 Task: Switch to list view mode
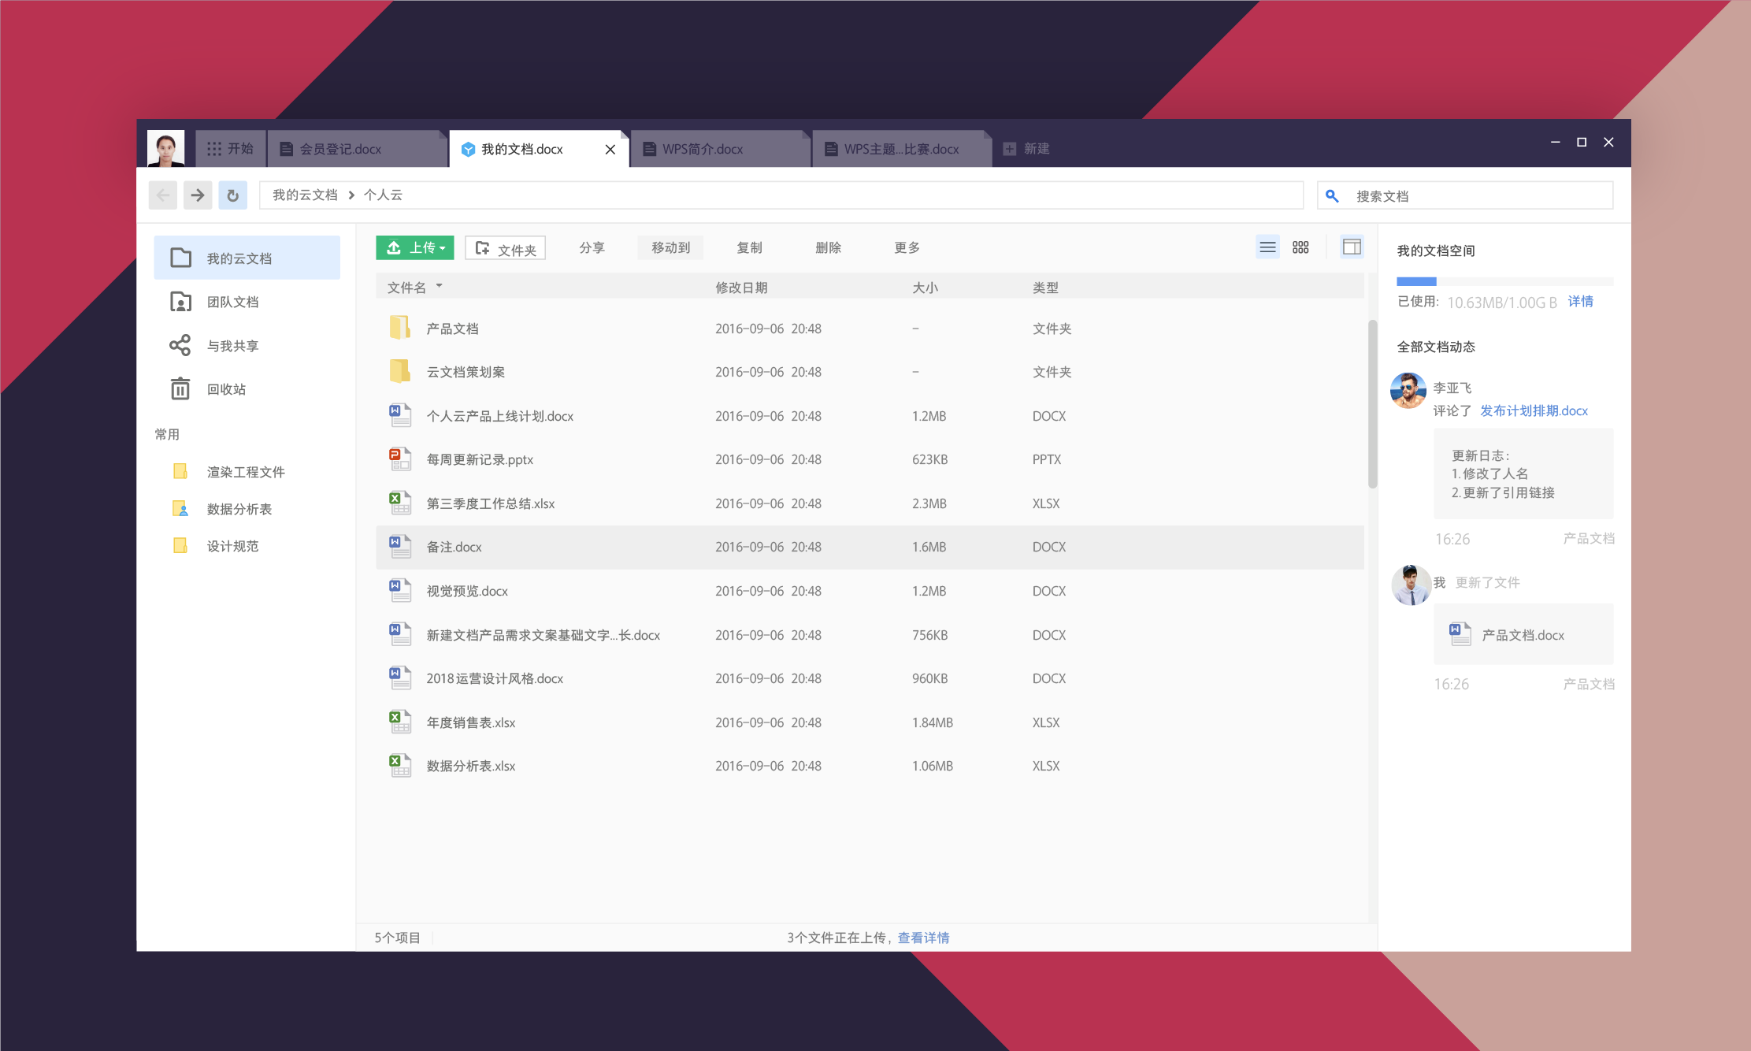coord(1267,247)
